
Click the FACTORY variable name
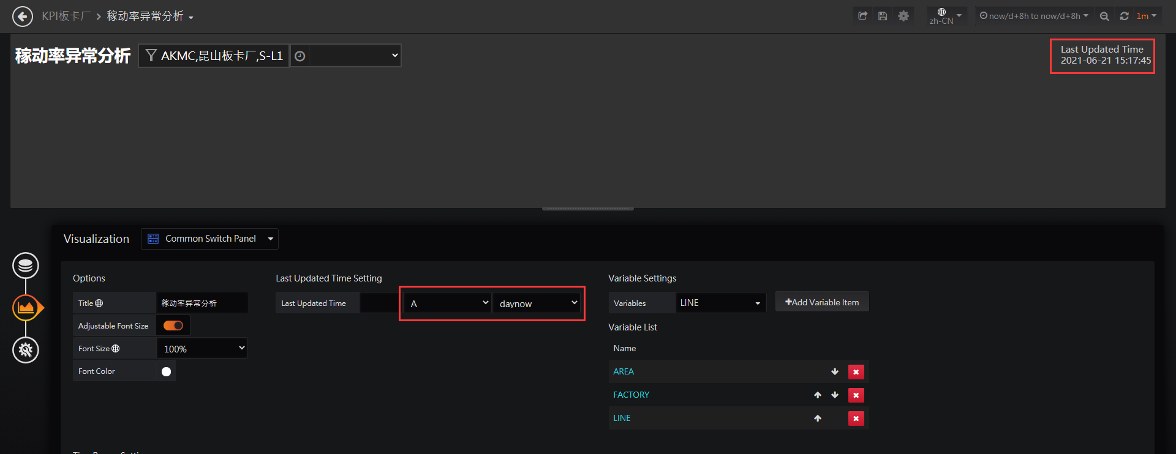(x=631, y=395)
